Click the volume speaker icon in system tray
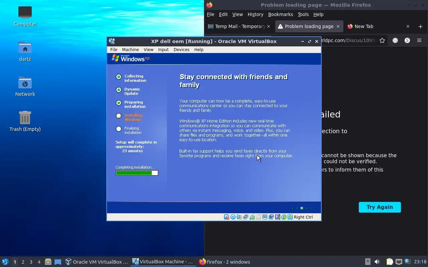The width and height of the screenshot is (428, 267). pyautogui.click(x=377, y=262)
